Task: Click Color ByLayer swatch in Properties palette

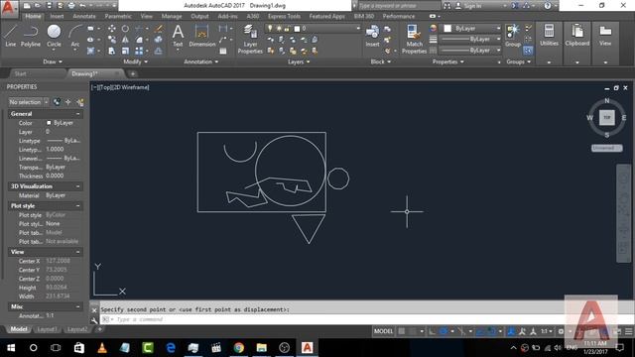Action: 49,123
